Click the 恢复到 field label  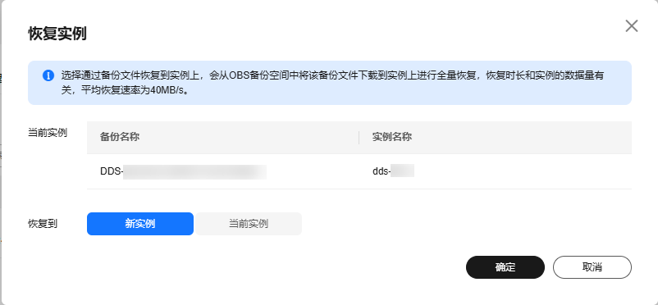43,224
